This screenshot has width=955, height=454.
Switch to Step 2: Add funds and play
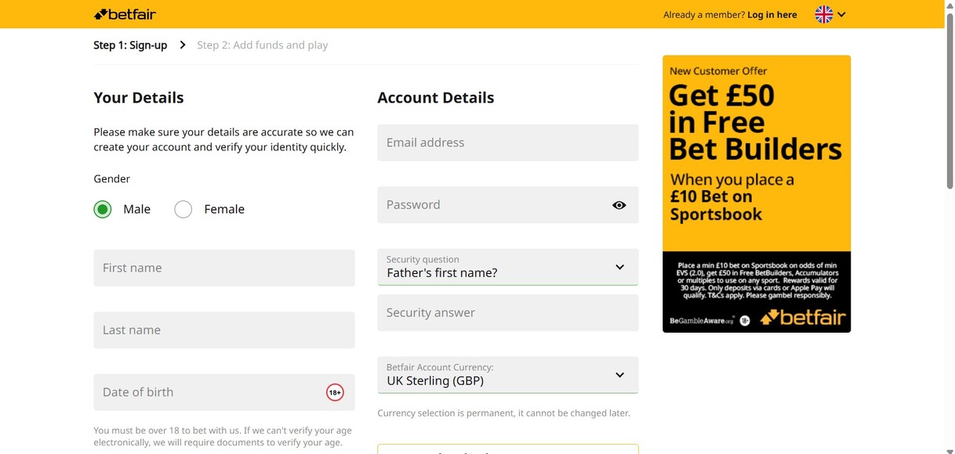(x=262, y=45)
